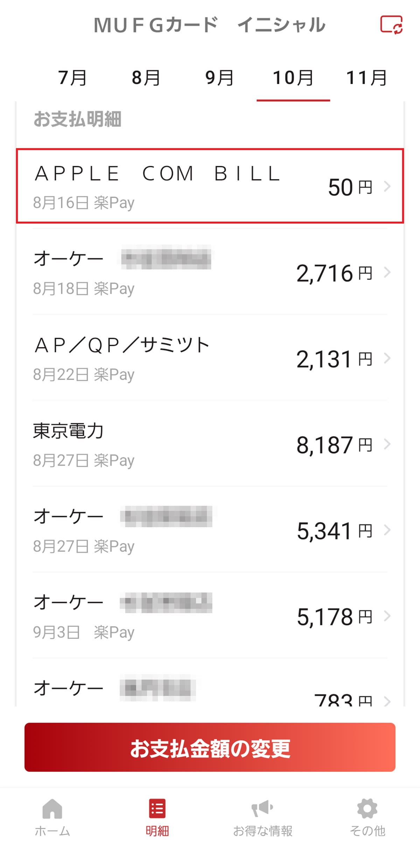Expand chevron beside the 5,178円 charge

(387, 616)
